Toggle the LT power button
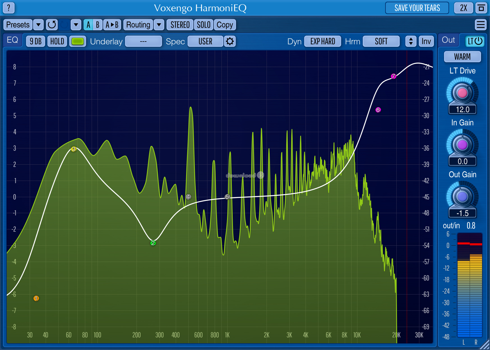Image resolution: width=490 pixels, height=350 pixels. point(475,41)
